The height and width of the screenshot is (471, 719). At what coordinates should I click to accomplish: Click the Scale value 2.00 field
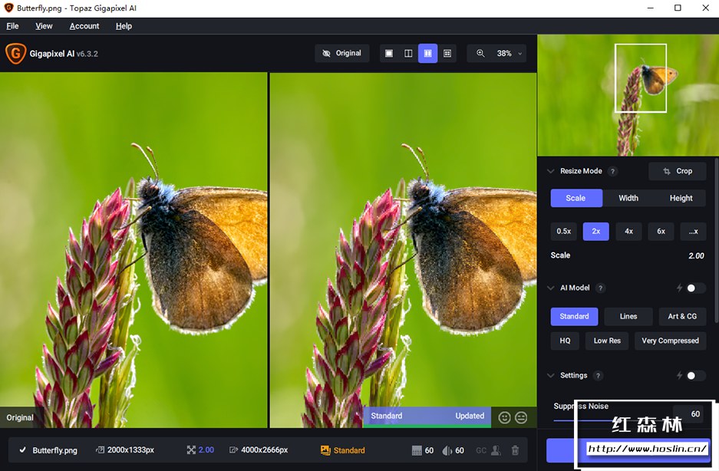coord(696,256)
